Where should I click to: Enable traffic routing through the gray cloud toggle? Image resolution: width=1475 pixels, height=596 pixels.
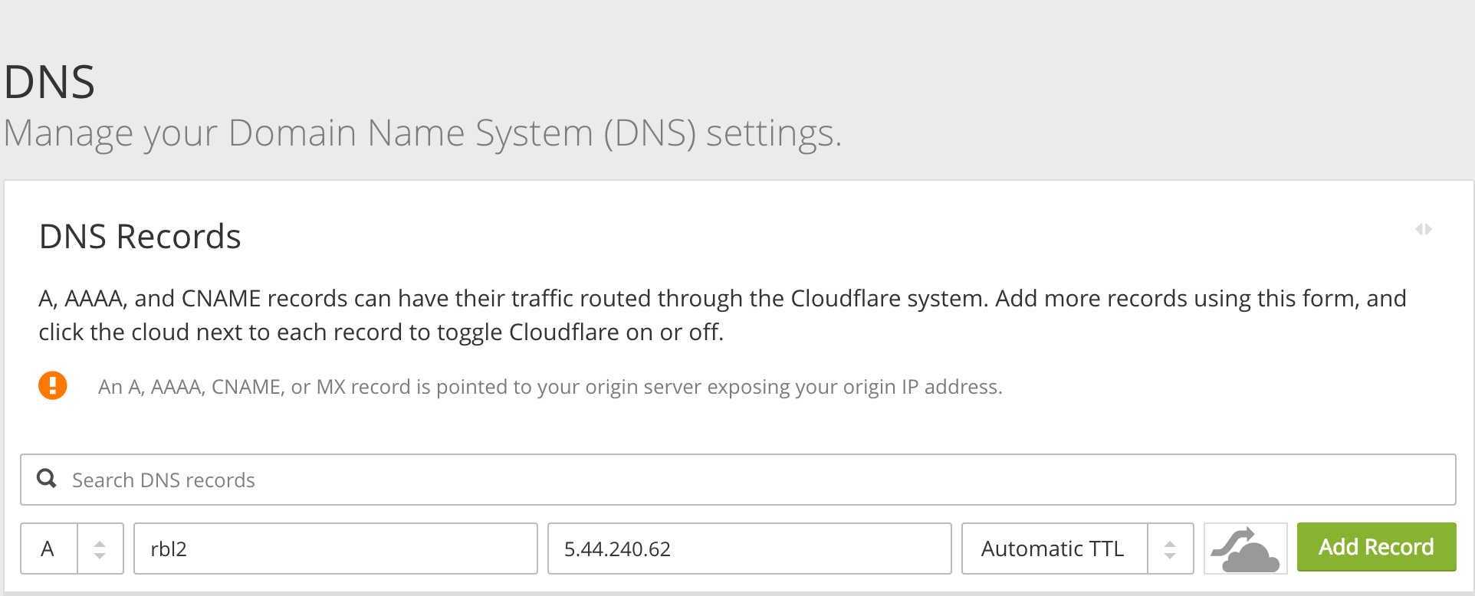click(x=1244, y=548)
